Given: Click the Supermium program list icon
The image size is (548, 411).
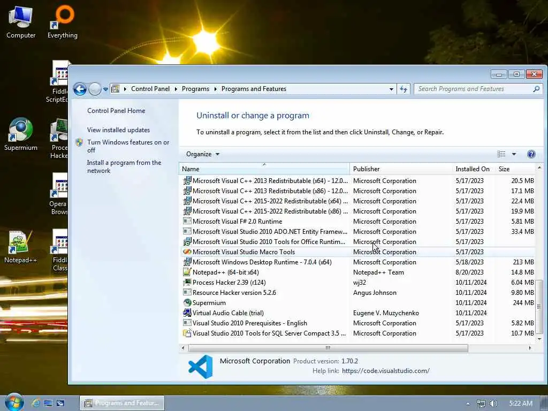Looking at the screenshot, I should pos(187,303).
